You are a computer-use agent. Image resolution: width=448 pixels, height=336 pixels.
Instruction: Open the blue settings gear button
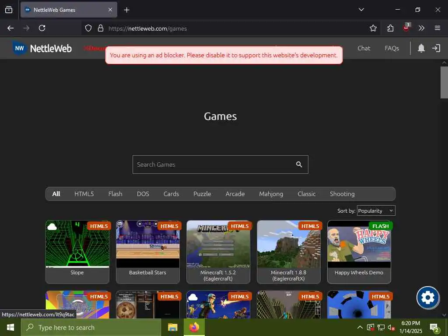427,297
